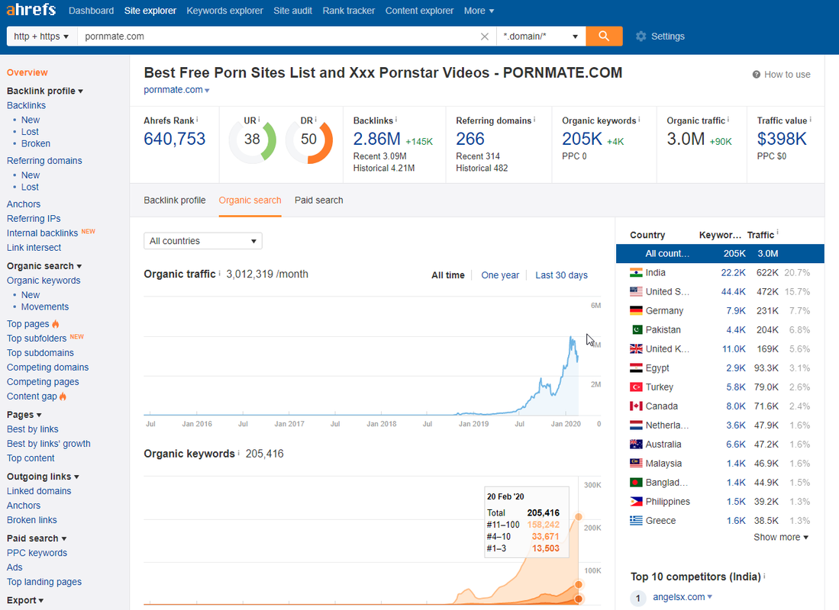The width and height of the screenshot is (839, 610).
Task: Sort country table by Traffic column
Action: pyautogui.click(x=760, y=236)
